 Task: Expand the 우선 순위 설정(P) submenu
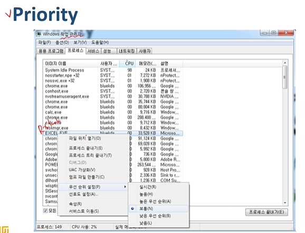(93, 187)
